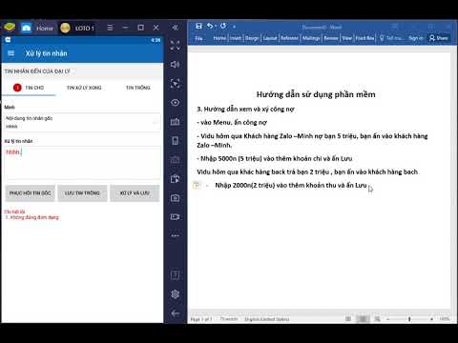Click the Word zoom slider handle
458x343 pixels.
(409, 318)
